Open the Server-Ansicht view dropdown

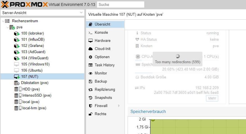pyautogui.click(x=42, y=13)
